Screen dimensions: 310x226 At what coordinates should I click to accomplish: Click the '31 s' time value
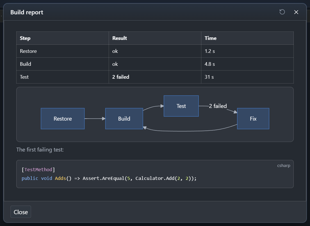coord(247,77)
